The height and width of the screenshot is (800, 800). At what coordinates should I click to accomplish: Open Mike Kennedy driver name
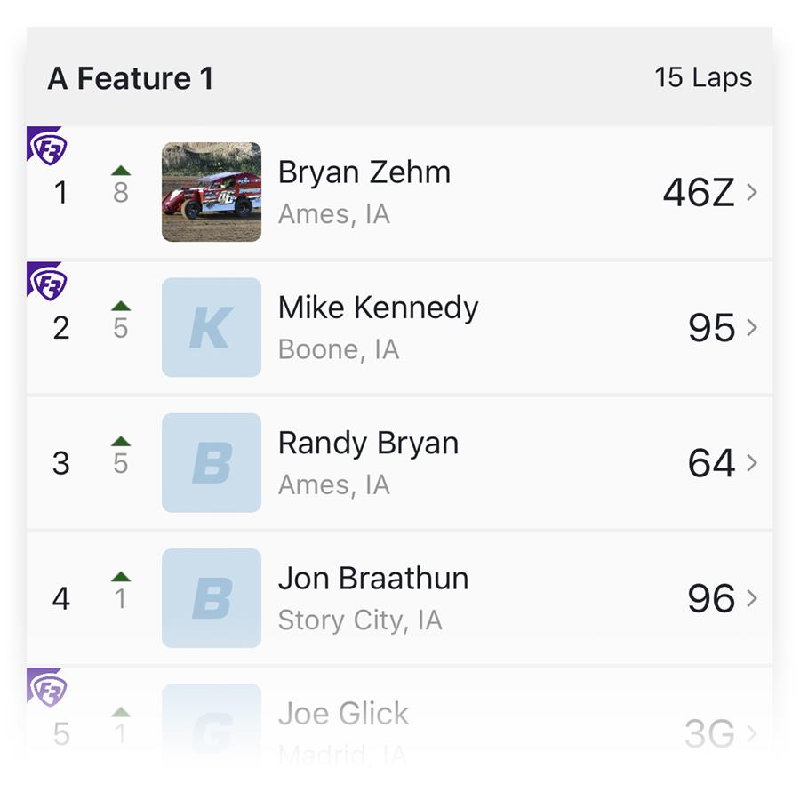[378, 308]
